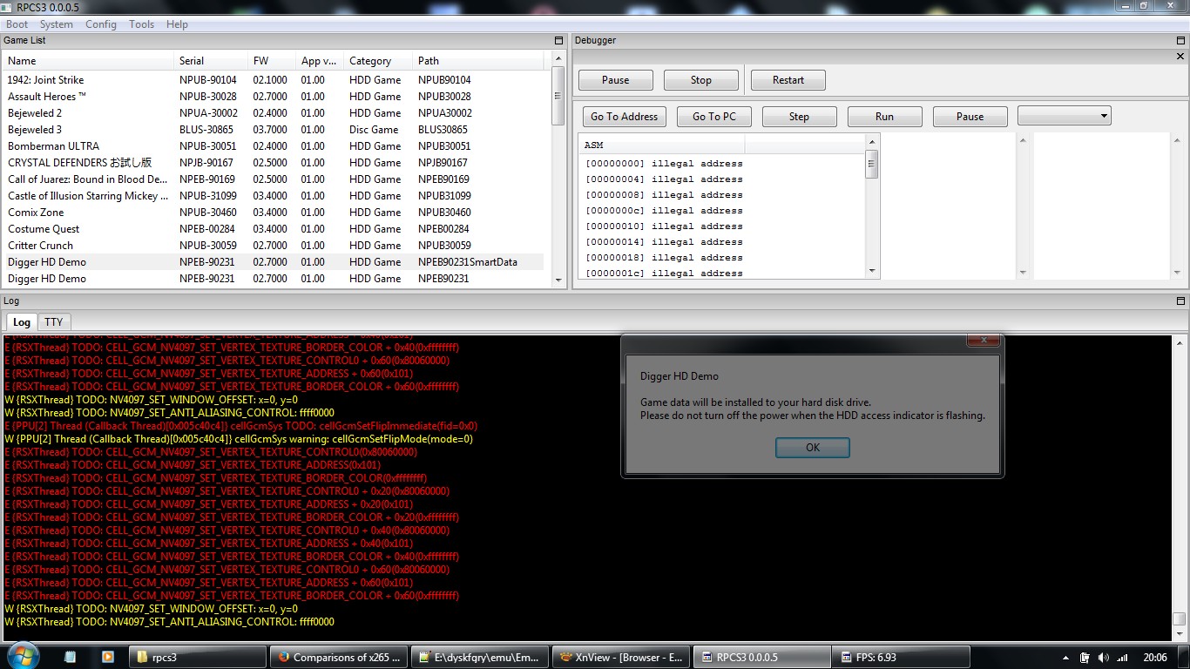Viewport: 1190px width, 669px height.
Task: Open the Boot menu
Action: click(x=17, y=24)
